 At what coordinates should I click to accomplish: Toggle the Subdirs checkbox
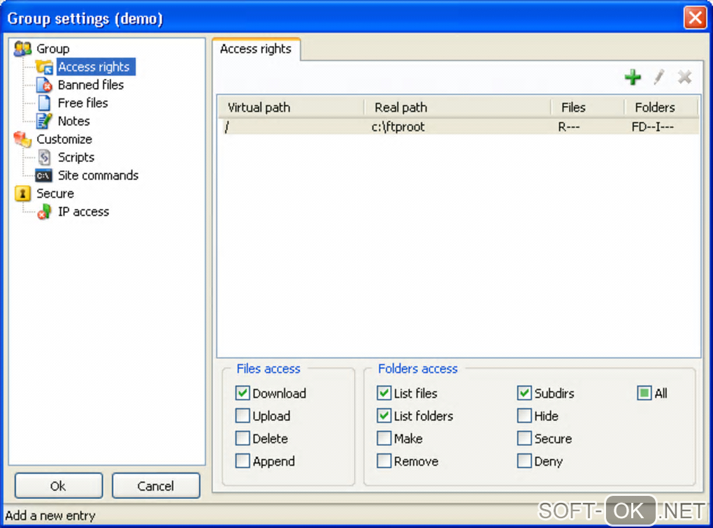pos(524,393)
